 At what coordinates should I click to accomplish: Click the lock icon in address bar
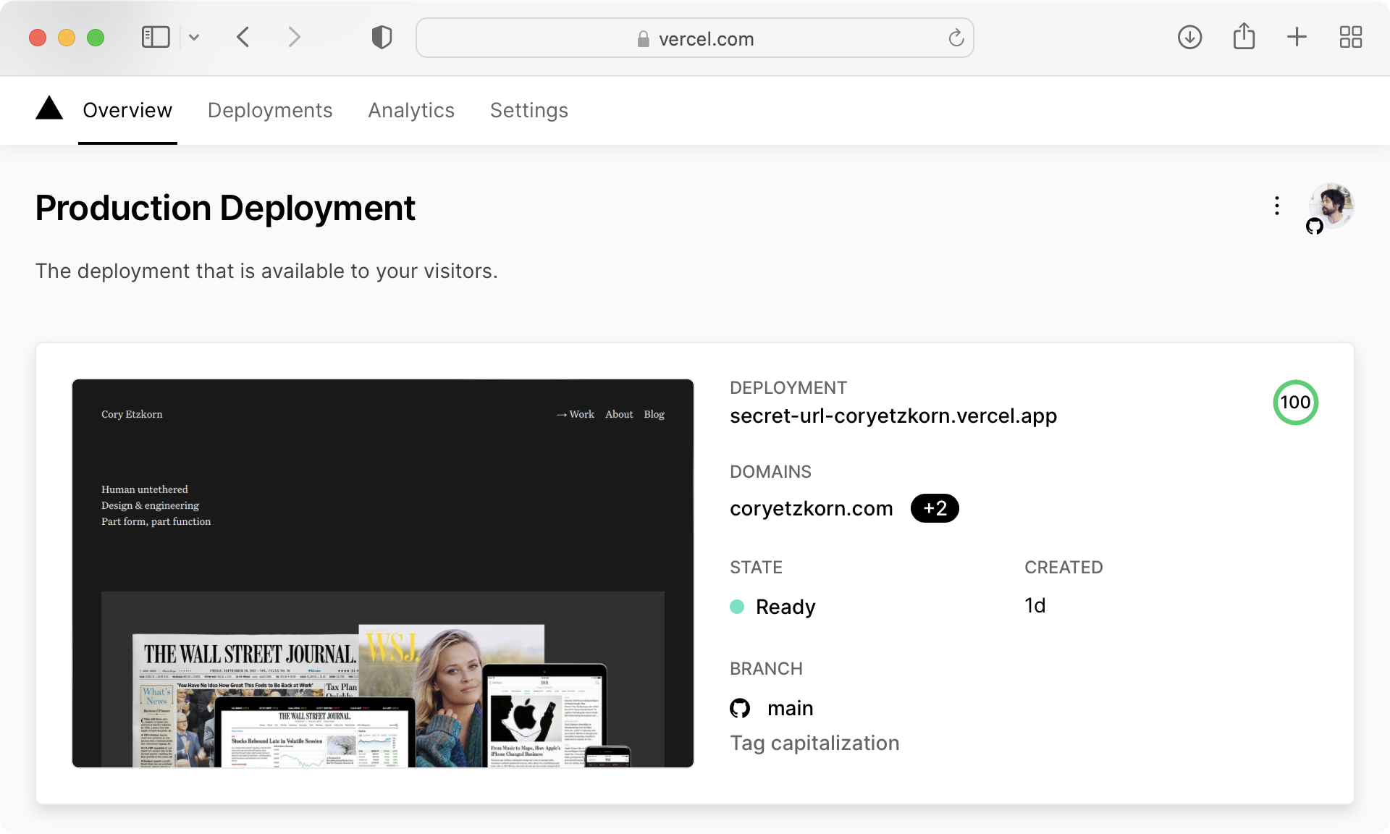tap(643, 39)
